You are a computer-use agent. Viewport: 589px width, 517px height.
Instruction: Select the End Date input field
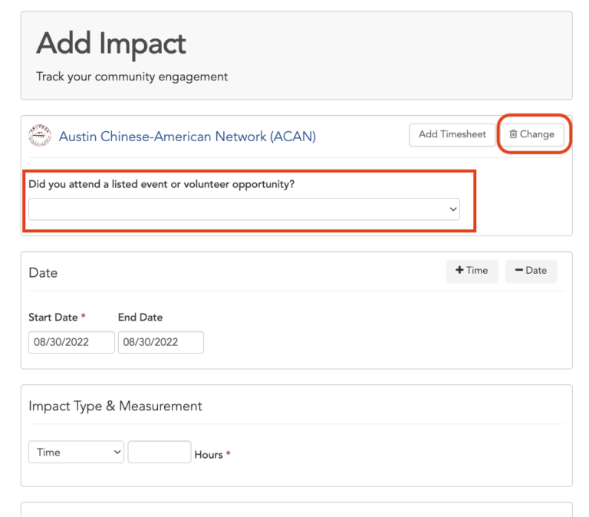[x=160, y=342]
